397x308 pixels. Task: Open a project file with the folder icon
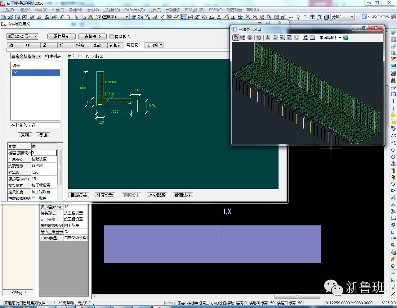11,17
